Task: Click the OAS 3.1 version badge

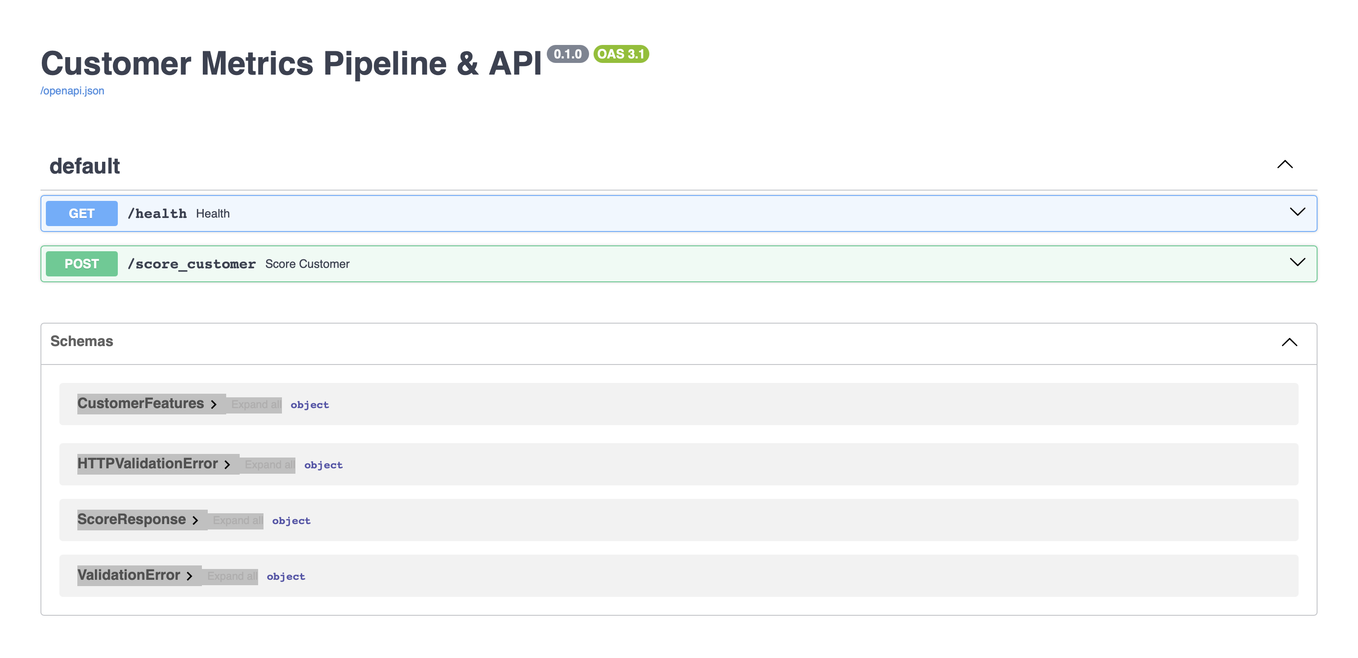Action: point(621,54)
